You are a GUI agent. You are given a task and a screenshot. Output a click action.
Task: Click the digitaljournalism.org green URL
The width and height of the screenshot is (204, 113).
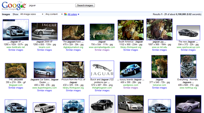[x=73, y=47]
